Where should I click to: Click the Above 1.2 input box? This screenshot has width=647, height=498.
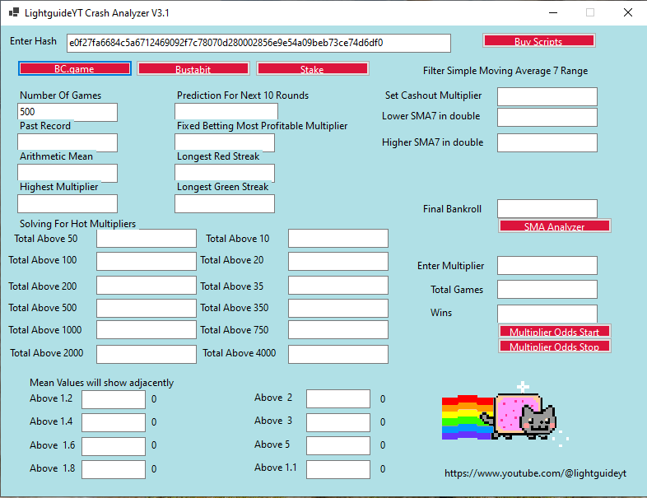113,399
